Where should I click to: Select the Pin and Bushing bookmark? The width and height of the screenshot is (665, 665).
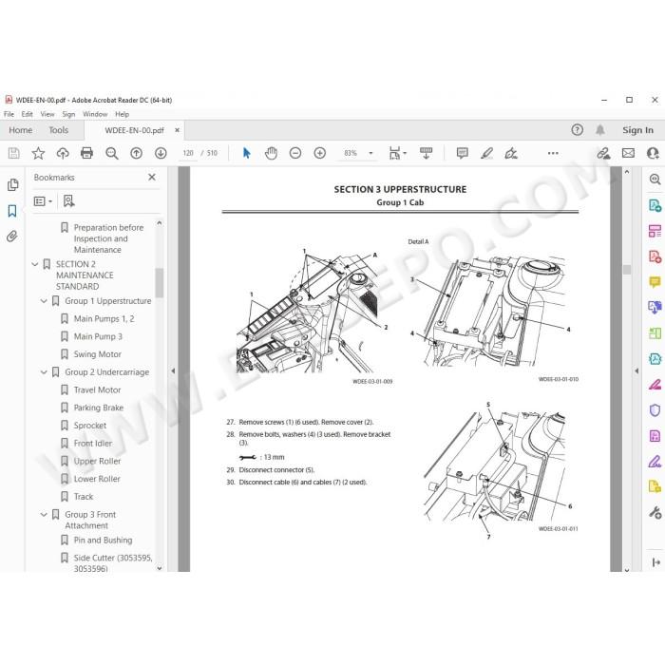[x=103, y=541]
